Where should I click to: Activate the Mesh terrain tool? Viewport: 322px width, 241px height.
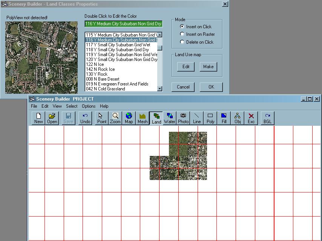pos(143,118)
